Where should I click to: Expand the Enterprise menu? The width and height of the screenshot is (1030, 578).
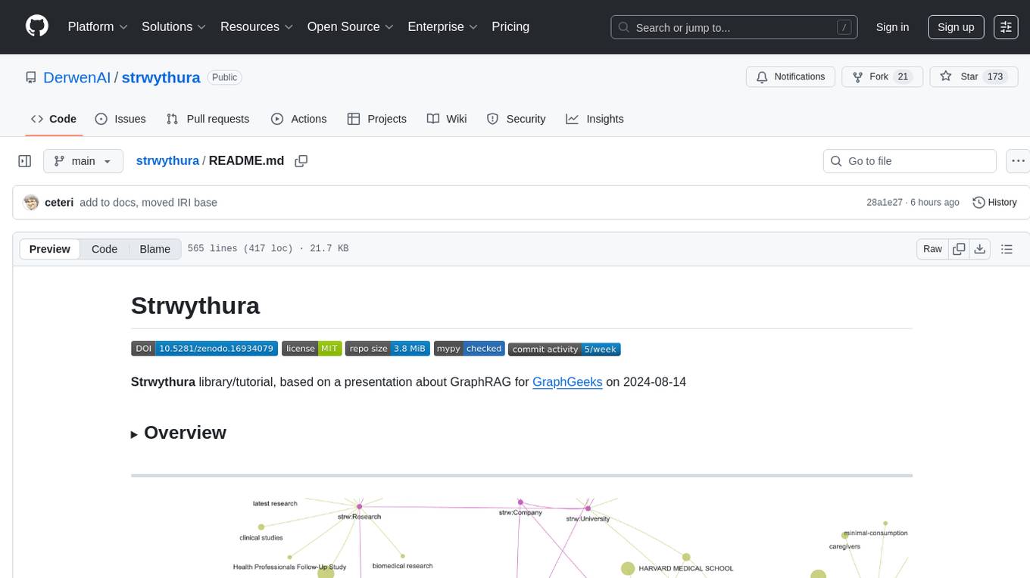pos(443,26)
